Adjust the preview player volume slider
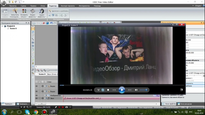The height and width of the screenshot is (115, 205). pos(143,90)
